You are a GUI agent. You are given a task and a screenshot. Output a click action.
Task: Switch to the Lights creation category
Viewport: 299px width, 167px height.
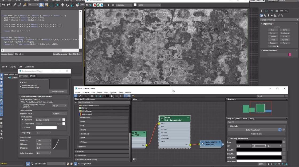coord(268,15)
